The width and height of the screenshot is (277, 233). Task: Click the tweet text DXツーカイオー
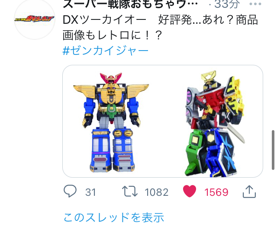coord(104,20)
